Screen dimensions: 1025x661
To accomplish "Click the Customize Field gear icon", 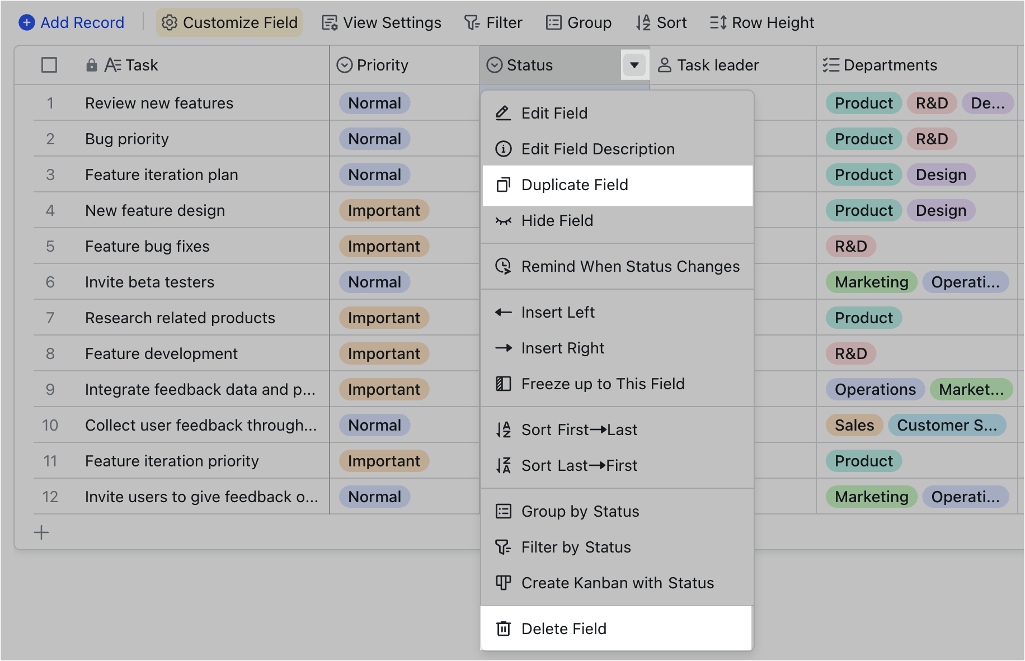I will (x=169, y=22).
